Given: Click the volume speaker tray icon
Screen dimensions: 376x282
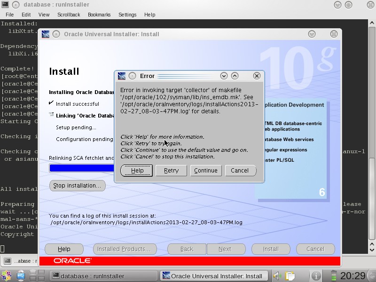Looking at the screenshot, I should [277, 276].
